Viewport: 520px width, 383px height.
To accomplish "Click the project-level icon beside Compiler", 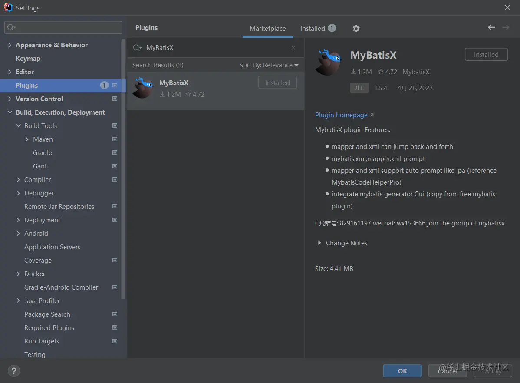I will 115,179.
